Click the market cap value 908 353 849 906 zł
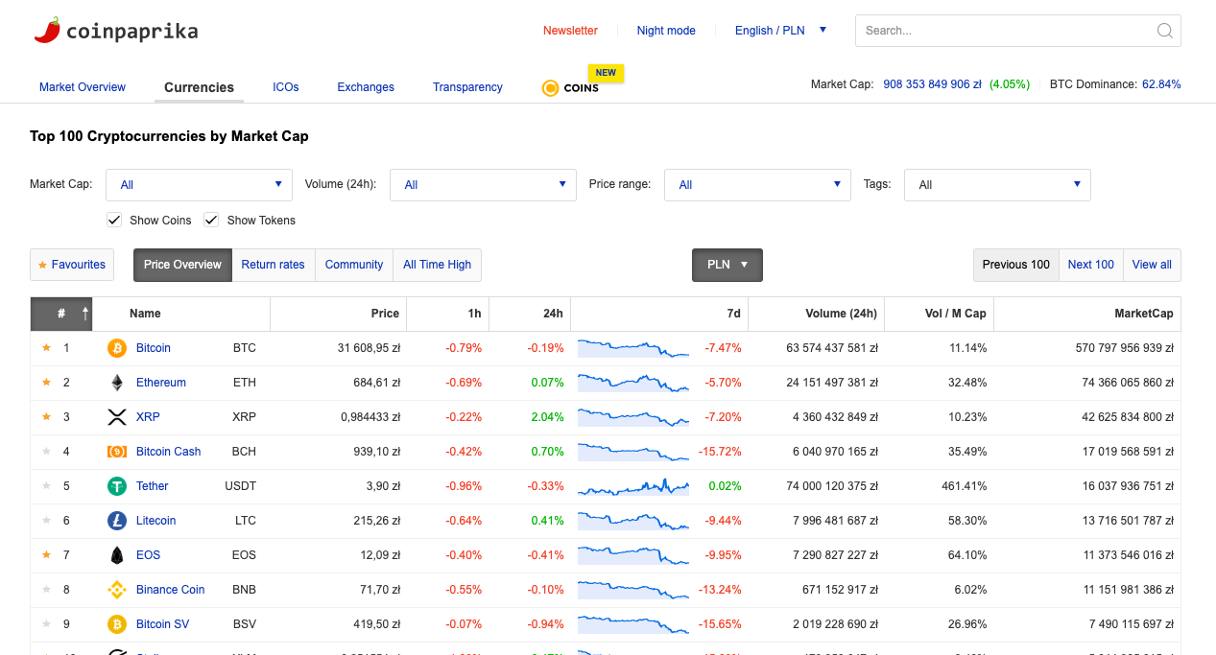Image resolution: width=1216 pixels, height=655 pixels. (x=932, y=84)
